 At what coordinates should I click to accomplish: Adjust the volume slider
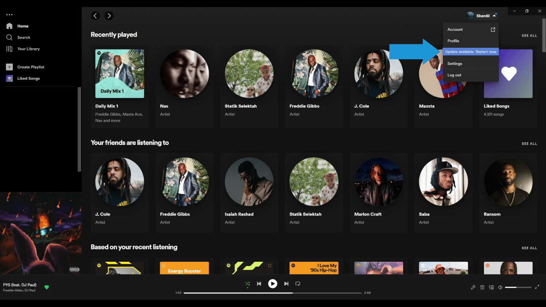[518, 287]
